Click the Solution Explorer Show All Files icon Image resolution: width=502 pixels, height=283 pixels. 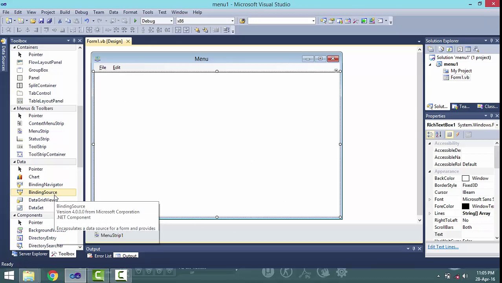[x=441, y=49]
